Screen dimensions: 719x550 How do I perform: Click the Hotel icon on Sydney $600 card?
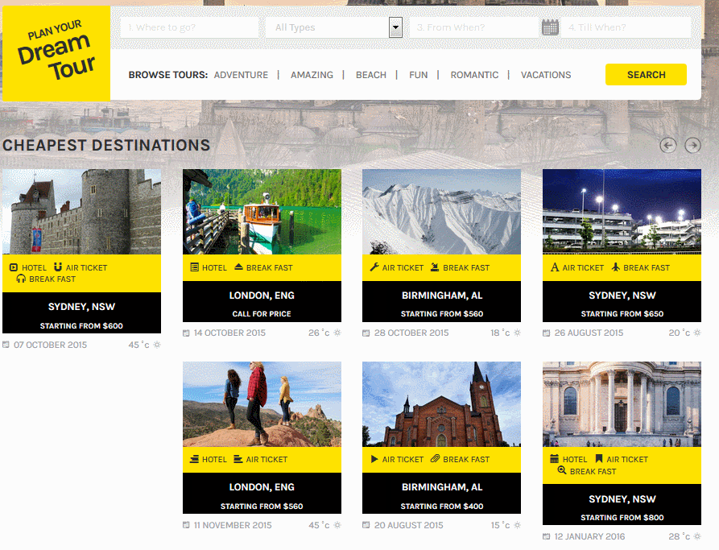[x=14, y=267]
